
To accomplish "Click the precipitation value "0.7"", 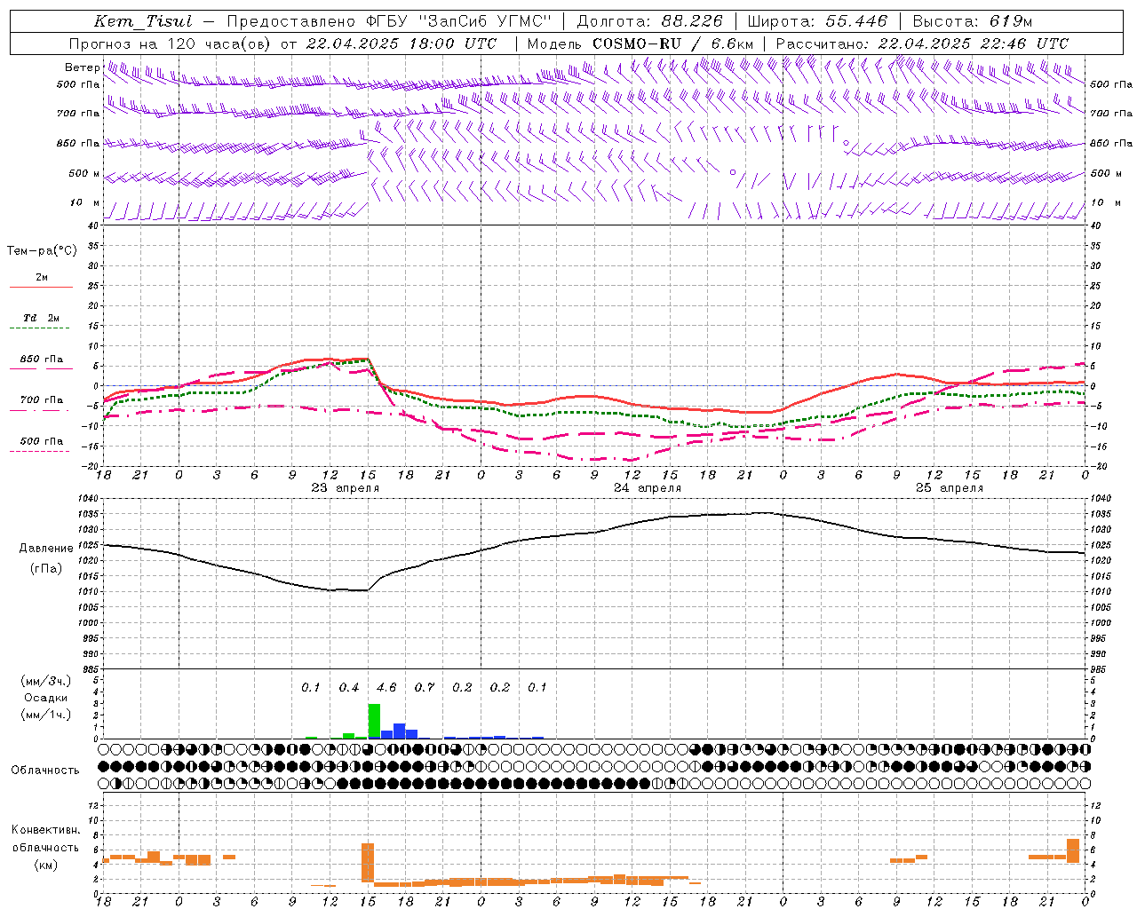I will tap(425, 688).
